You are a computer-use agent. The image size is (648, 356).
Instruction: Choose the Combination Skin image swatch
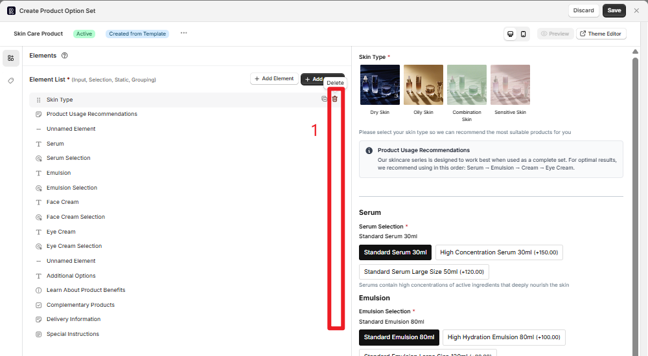tap(467, 85)
